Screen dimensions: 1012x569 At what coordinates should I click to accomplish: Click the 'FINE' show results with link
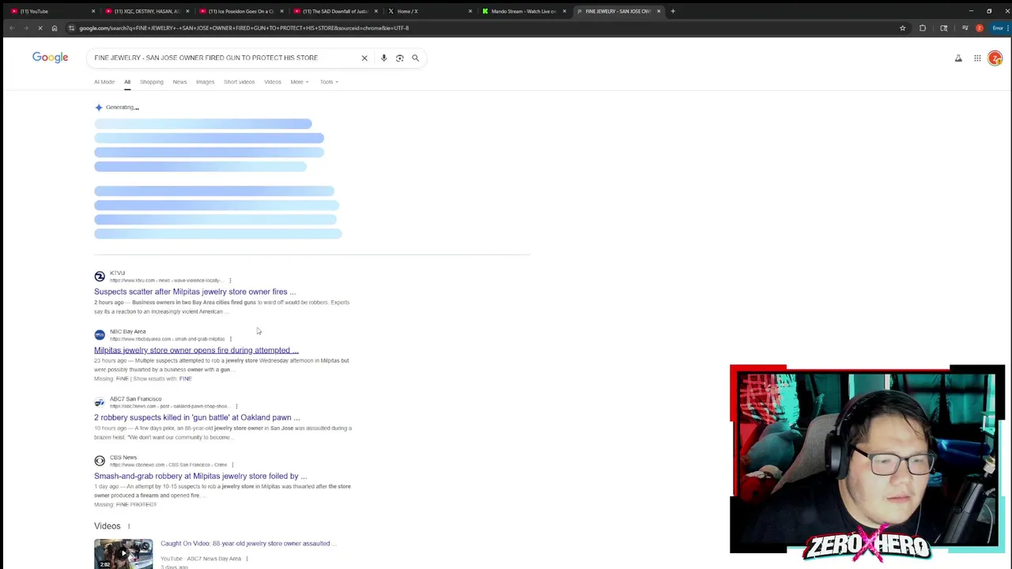click(186, 379)
